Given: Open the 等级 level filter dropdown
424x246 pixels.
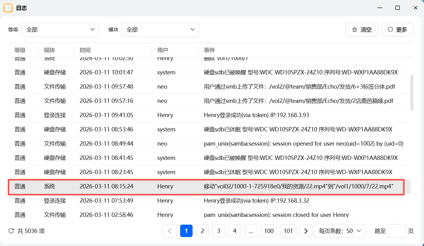Looking at the screenshot, I should (x=60, y=29).
